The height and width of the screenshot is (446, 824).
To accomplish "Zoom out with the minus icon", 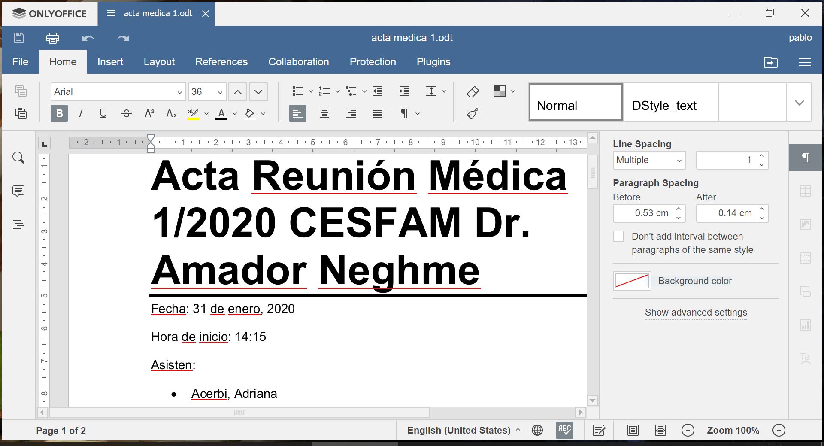I will pos(688,430).
